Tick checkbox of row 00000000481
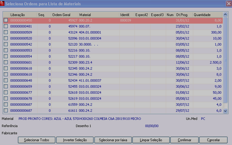This screenshot has height=145, width=232. [6, 26]
